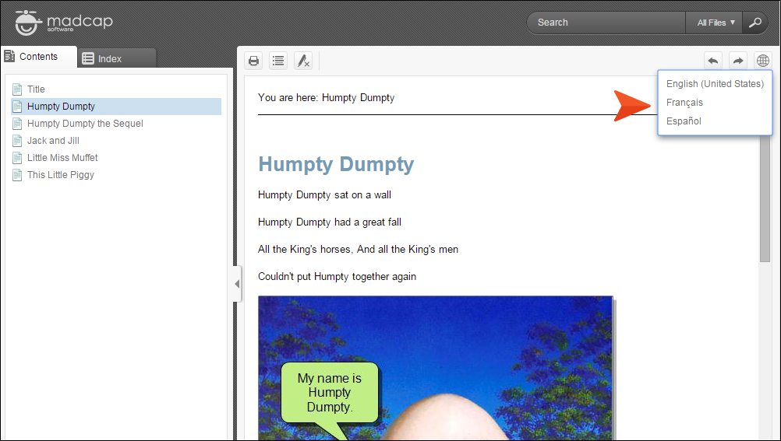The width and height of the screenshot is (781, 441).
Task: Click the breadcrumb 'You are here: Humpty Dumpty'
Action: pos(327,97)
